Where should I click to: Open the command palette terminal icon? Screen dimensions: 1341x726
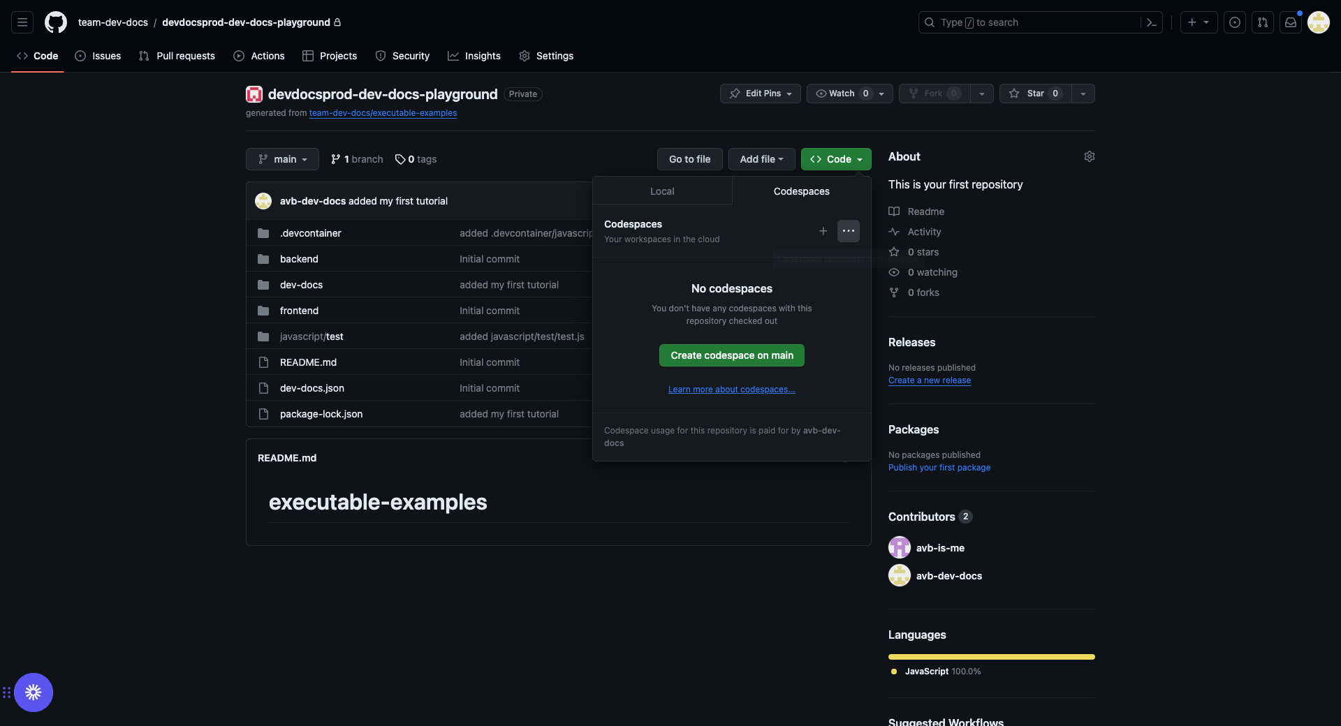pyautogui.click(x=1152, y=22)
